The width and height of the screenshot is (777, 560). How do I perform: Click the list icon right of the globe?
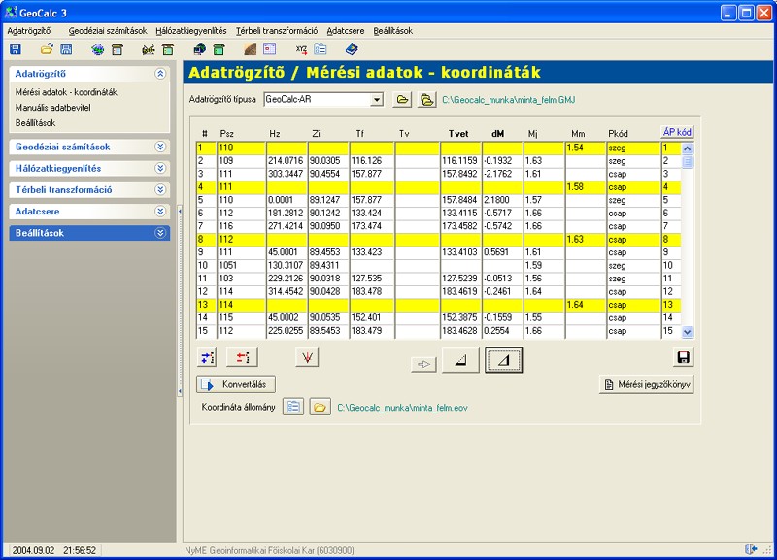[x=118, y=49]
